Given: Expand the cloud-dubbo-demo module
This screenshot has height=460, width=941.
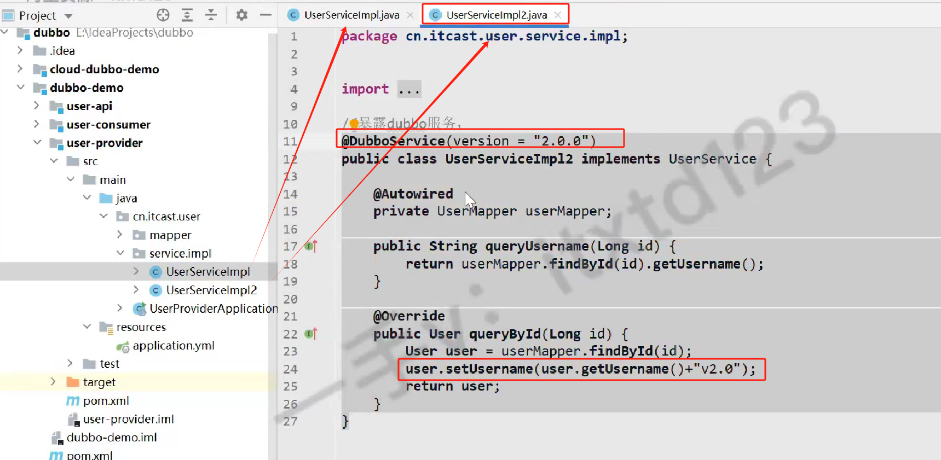Looking at the screenshot, I should (20, 69).
